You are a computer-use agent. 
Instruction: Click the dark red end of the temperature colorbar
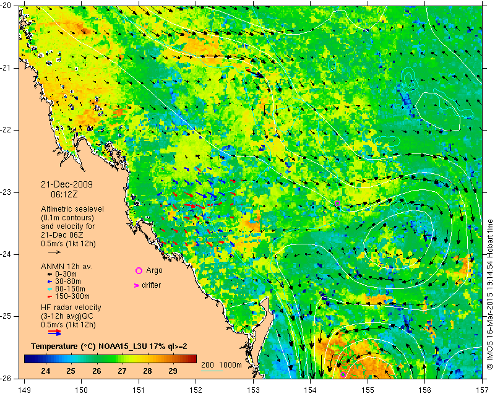194,359
